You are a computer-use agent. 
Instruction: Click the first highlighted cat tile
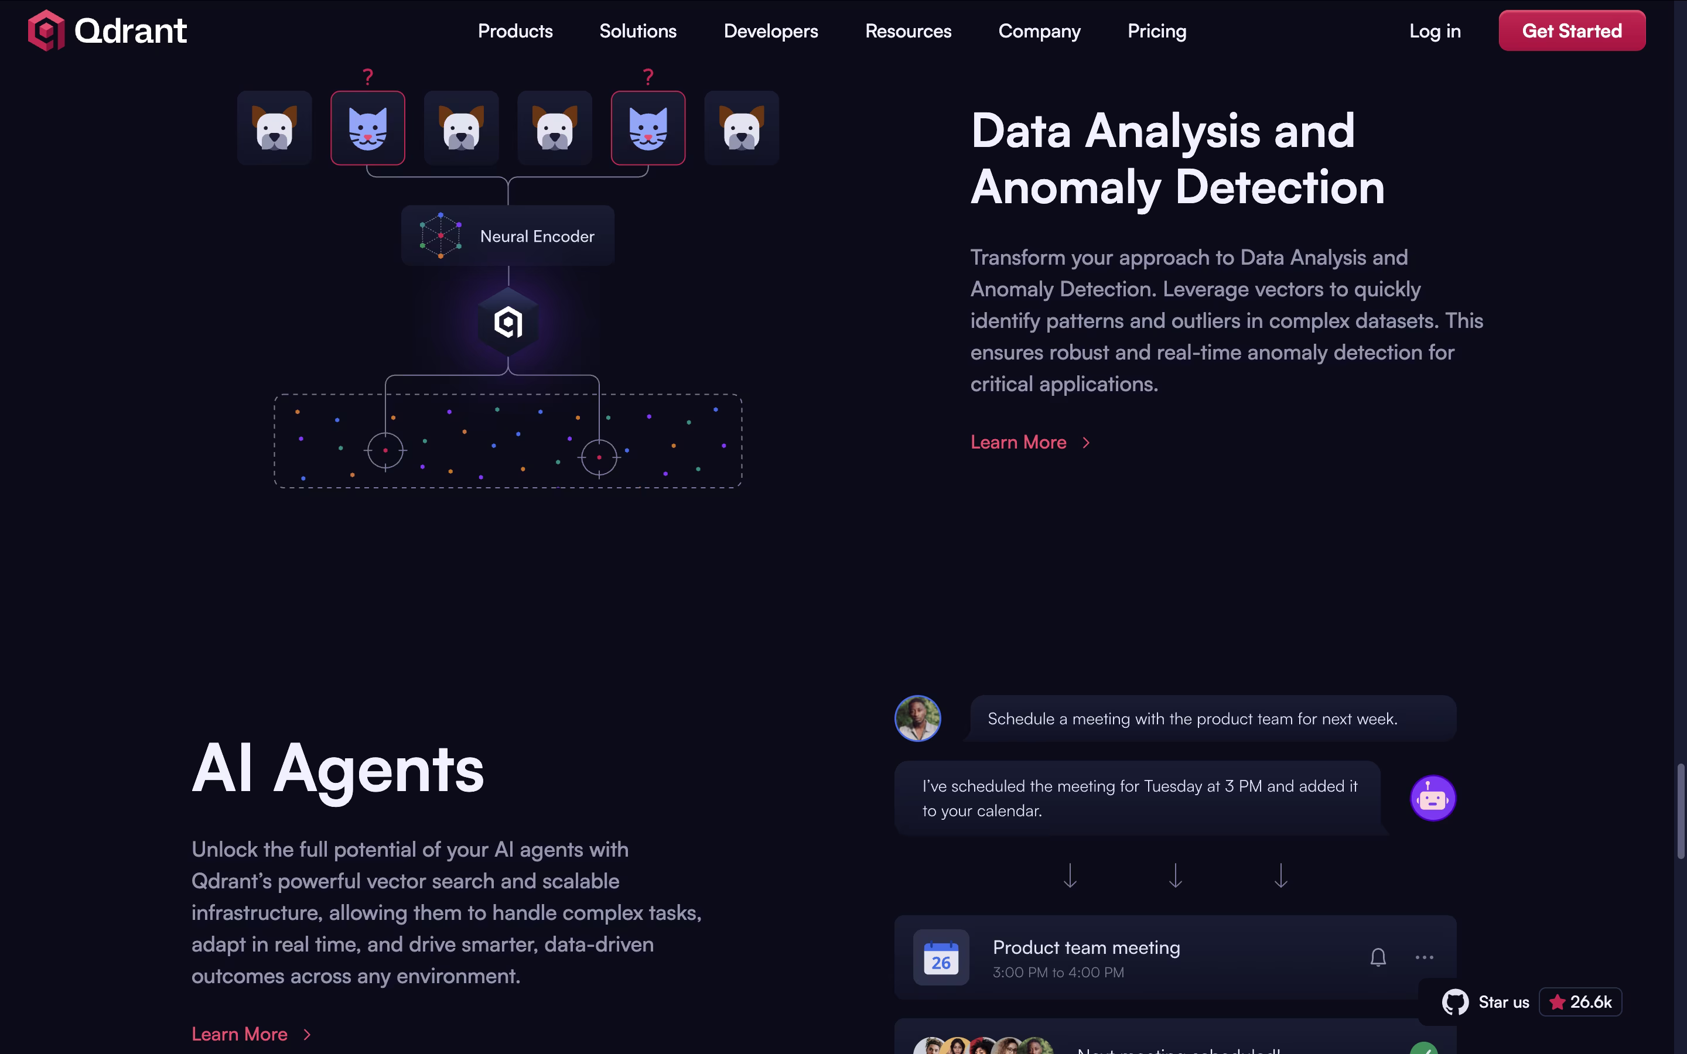(367, 128)
